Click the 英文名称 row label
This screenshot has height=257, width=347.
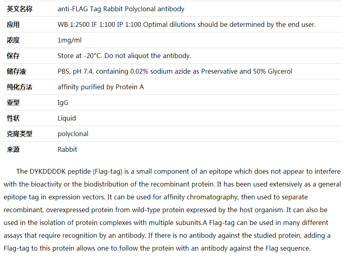click(20, 9)
